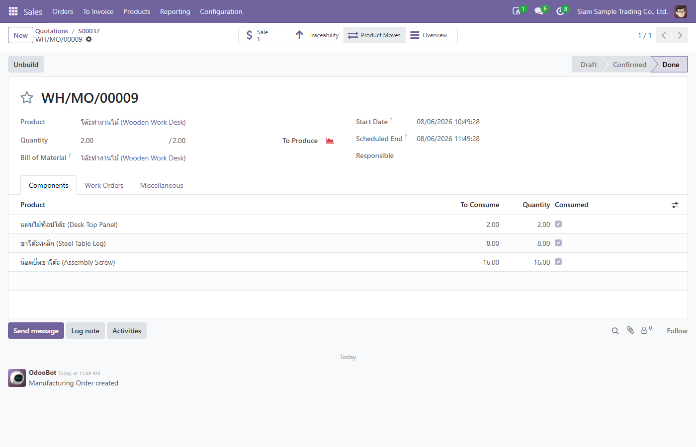Open the clock activity icon with badge 8
The width and height of the screenshot is (696, 447).
pos(560,11)
